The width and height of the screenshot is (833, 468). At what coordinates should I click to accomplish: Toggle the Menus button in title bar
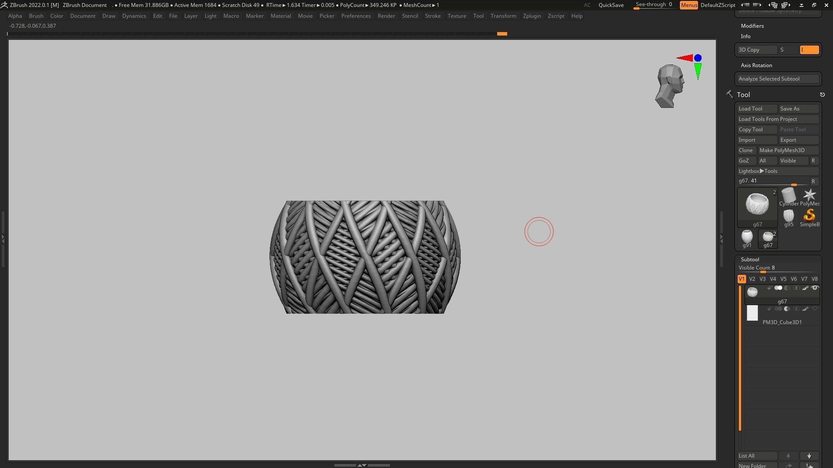[689, 5]
